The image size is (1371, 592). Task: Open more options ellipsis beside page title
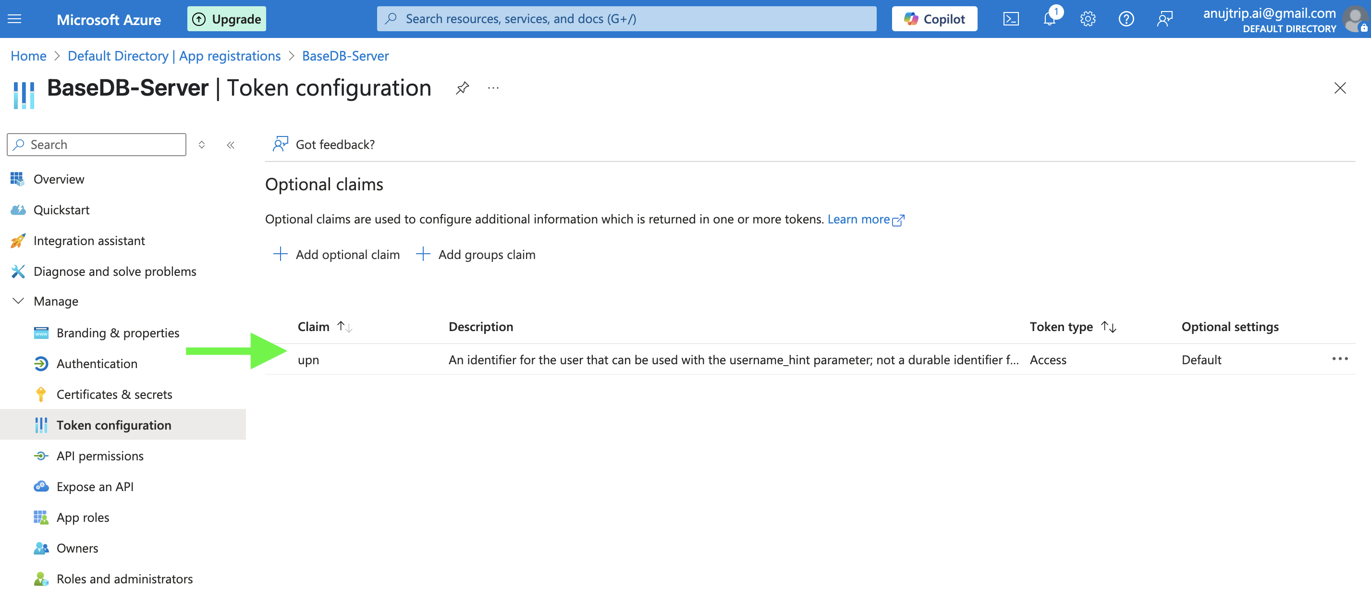point(493,88)
